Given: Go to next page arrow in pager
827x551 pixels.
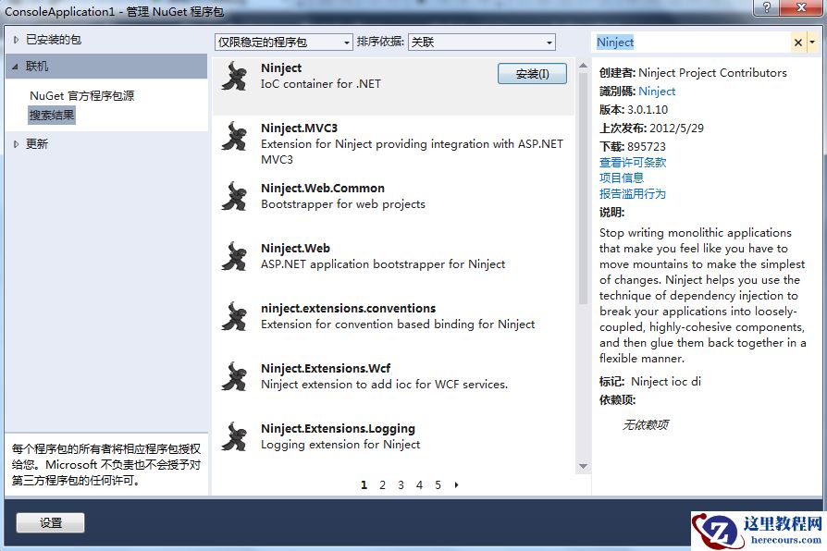Looking at the screenshot, I should coord(456,484).
